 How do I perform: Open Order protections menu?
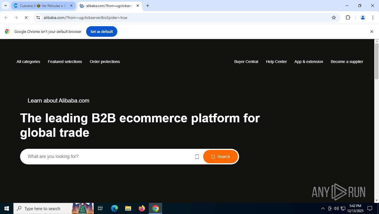(105, 62)
